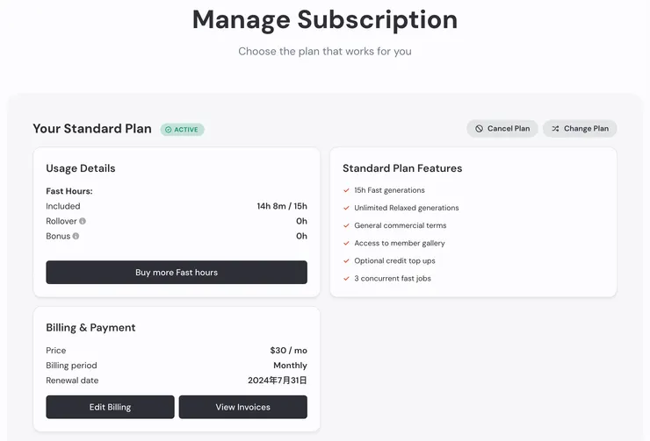The height and width of the screenshot is (441, 650).
Task: Click the View Invoices button
Action: (243, 407)
